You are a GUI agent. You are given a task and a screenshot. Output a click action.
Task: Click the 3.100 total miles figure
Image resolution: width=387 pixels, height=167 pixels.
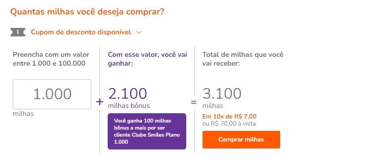pos(222,93)
